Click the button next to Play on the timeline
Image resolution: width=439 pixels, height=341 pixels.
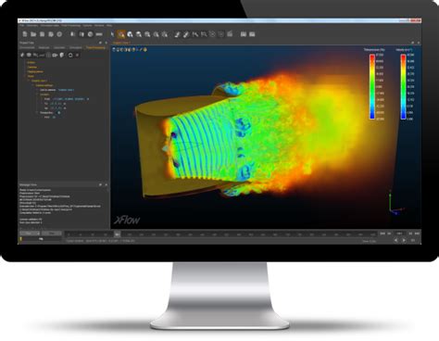click(52, 234)
